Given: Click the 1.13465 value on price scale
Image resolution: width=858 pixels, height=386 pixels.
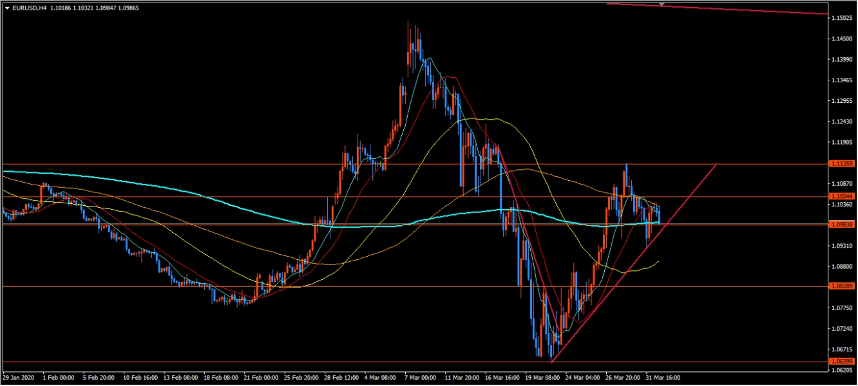Looking at the screenshot, I should click(843, 80).
